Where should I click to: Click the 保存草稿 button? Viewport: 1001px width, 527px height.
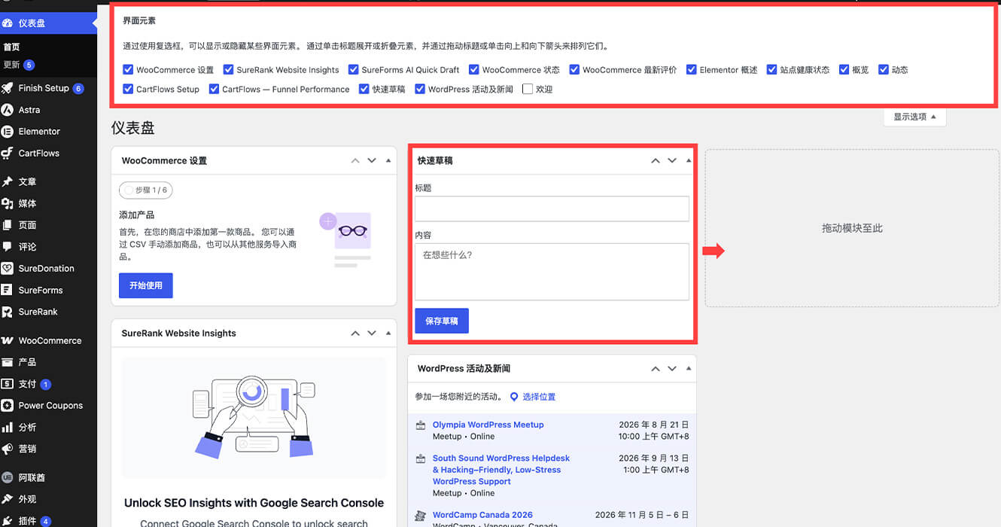point(442,321)
